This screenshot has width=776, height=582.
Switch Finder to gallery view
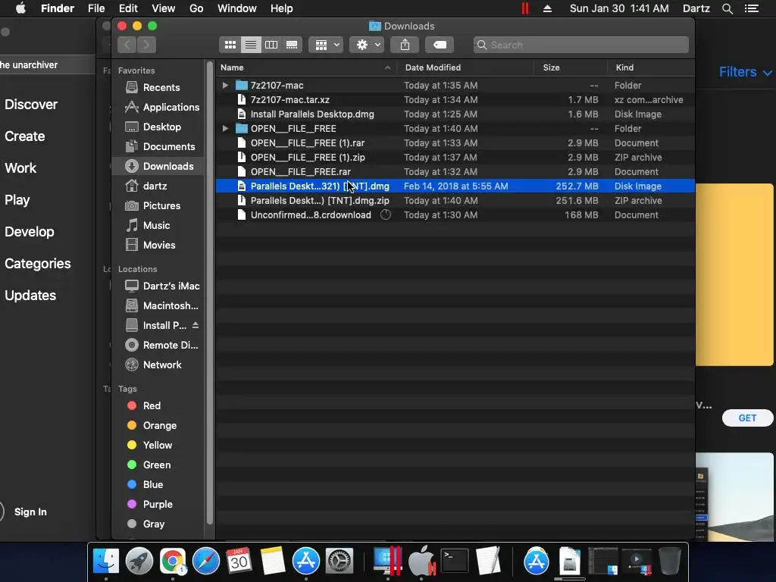click(x=292, y=45)
